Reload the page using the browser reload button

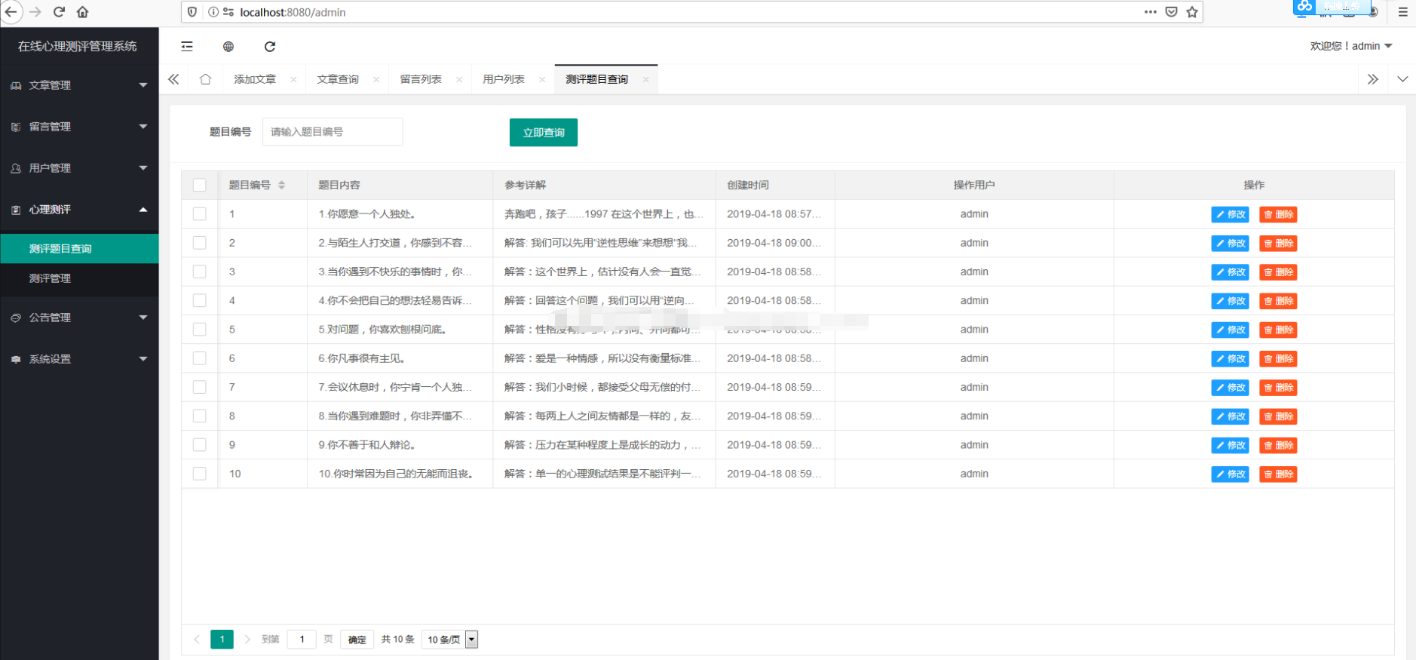click(59, 12)
